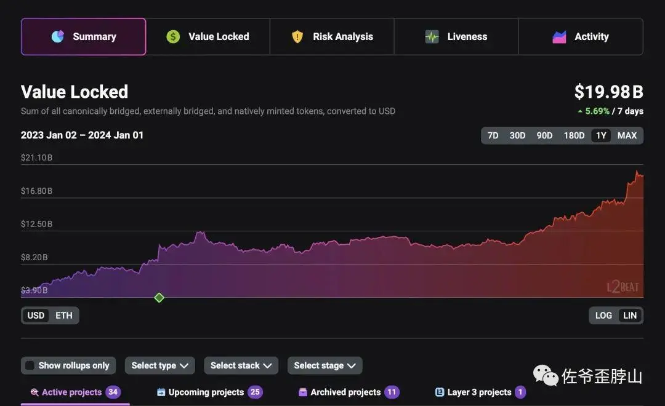The height and width of the screenshot is (406, 665).
Task: Click the Layer 3 projects icon
Action: tap(440, 392)
